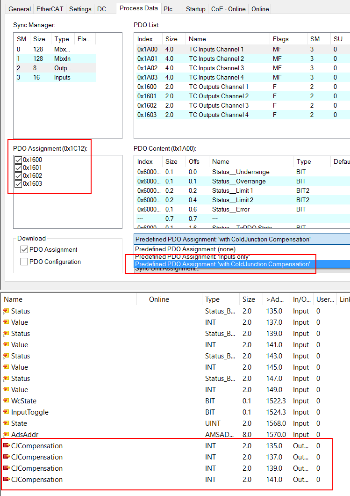Click the AMSAD... type cell of AdsAddr

[219, 435]
